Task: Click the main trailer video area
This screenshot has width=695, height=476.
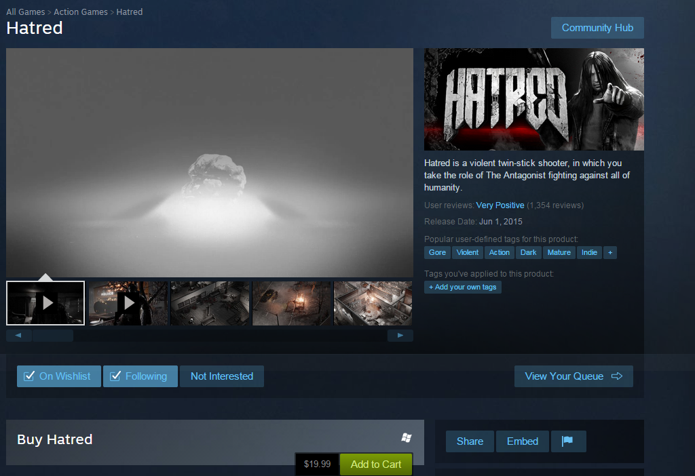Action: pos(210,163)
